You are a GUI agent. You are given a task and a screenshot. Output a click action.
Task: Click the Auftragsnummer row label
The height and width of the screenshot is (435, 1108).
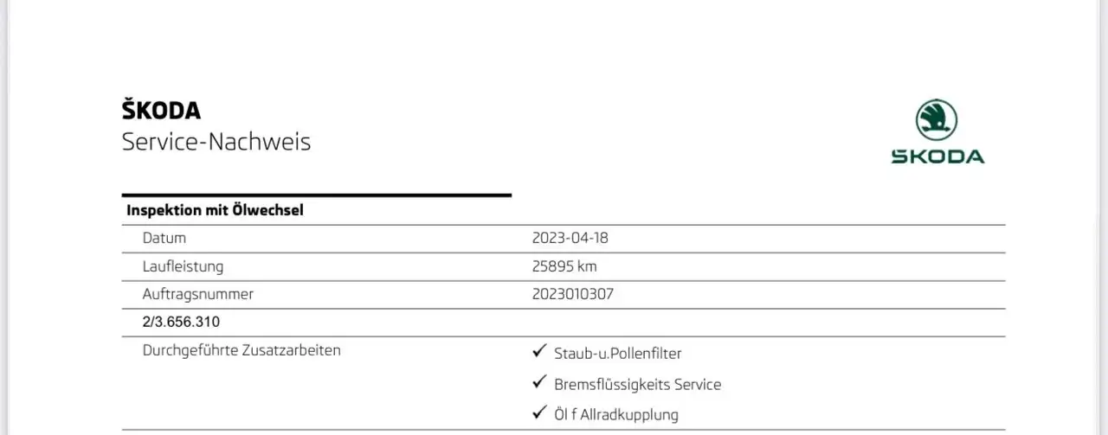[197, 294]
